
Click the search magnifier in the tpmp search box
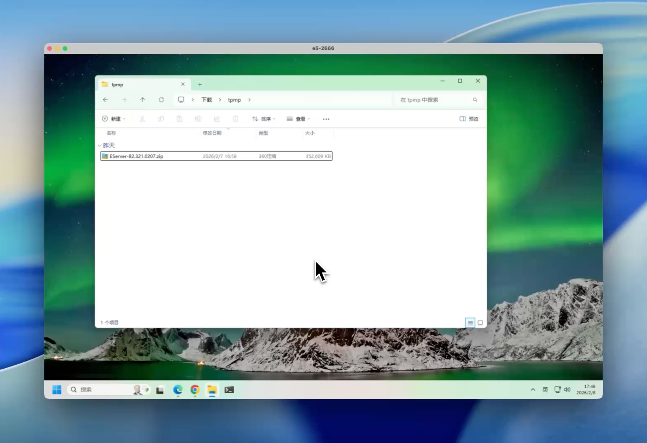(x=475, y=100)
